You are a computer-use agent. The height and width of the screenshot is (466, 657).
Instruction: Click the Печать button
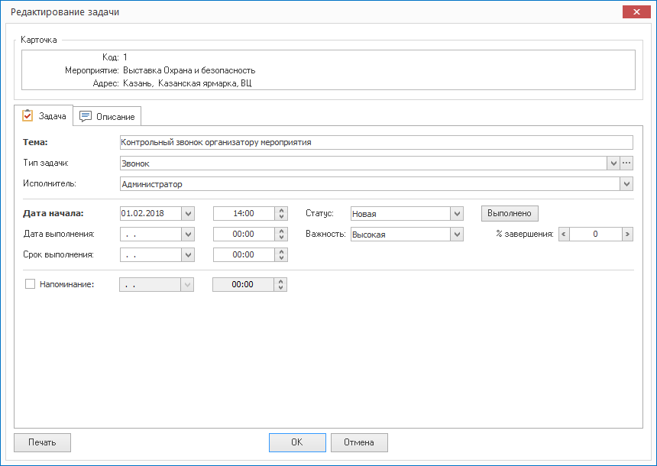click(42, 442)
